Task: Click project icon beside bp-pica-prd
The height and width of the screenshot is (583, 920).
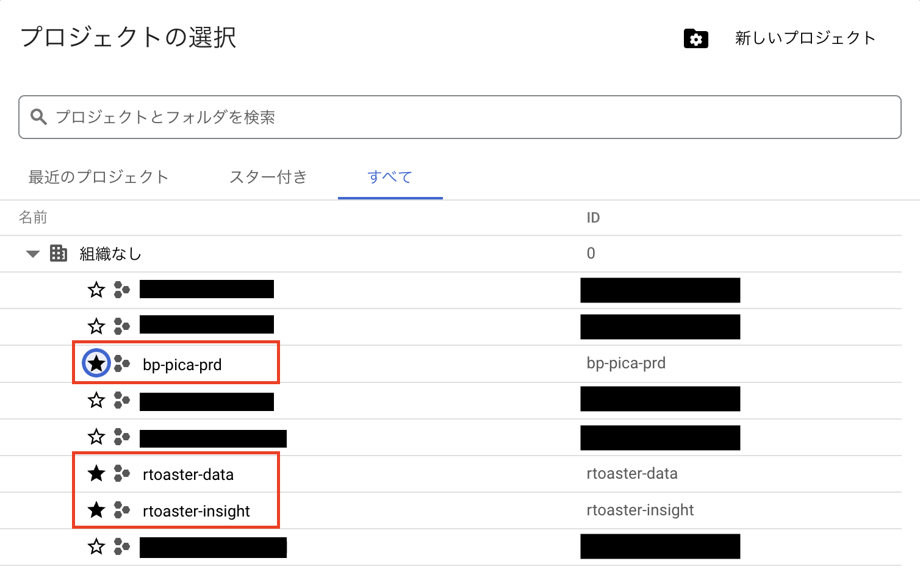Action: pos(122,364)
